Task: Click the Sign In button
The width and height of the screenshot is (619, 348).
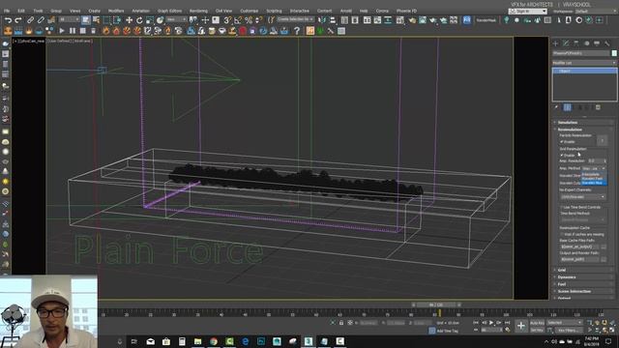Action: tap(528, 12)
